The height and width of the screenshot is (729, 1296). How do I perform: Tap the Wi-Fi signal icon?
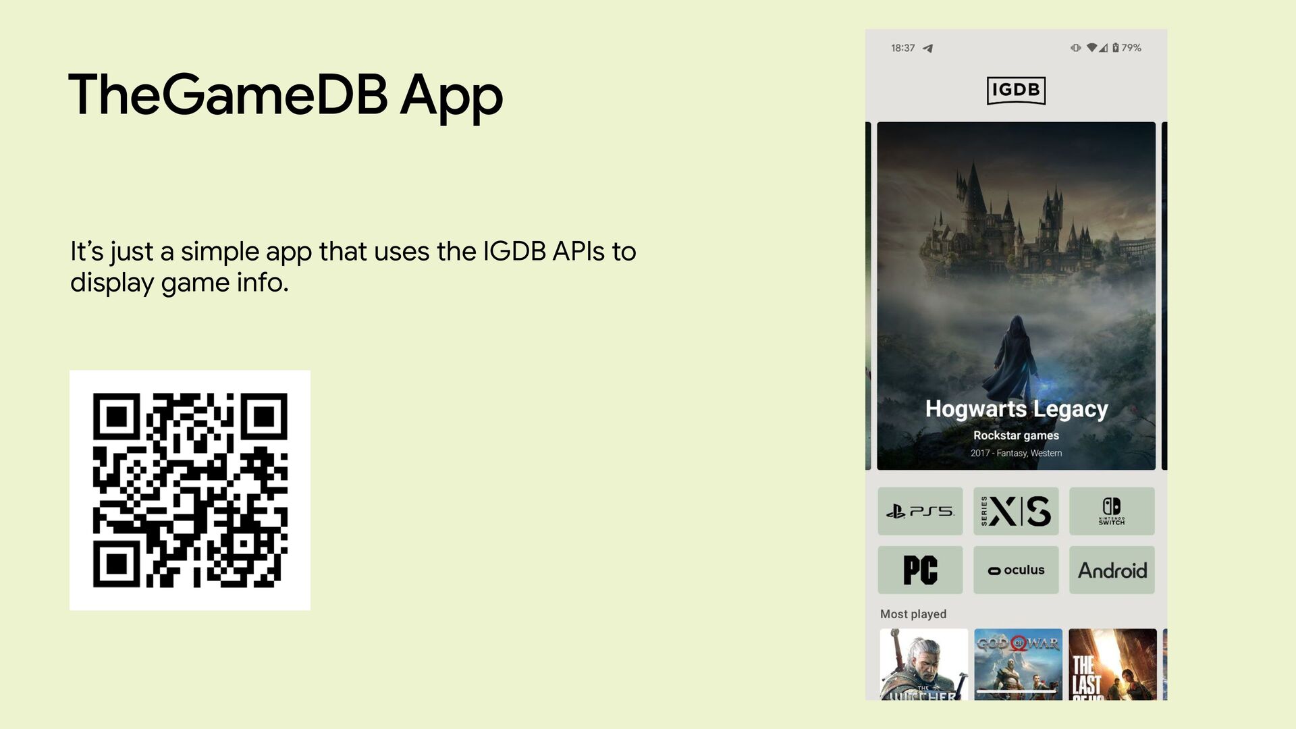[x=1091, y=48]
